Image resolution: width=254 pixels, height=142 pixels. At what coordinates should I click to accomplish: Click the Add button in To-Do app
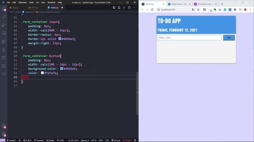point(229,37)
